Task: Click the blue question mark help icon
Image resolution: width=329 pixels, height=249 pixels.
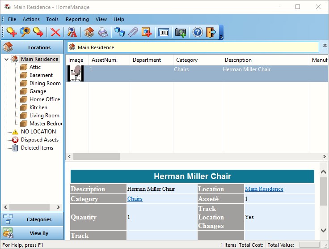Action: 198,32
